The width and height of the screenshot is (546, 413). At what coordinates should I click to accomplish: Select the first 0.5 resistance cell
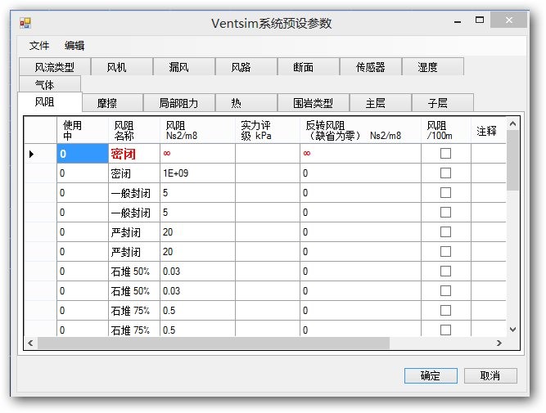tap(197, 310)
